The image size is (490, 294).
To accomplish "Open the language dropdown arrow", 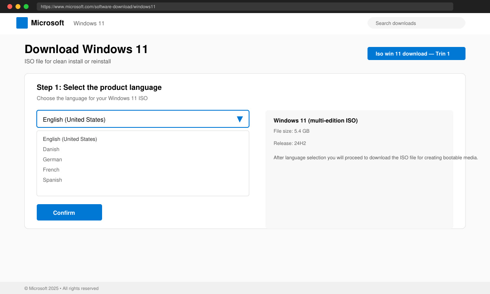I will point(240,119).
